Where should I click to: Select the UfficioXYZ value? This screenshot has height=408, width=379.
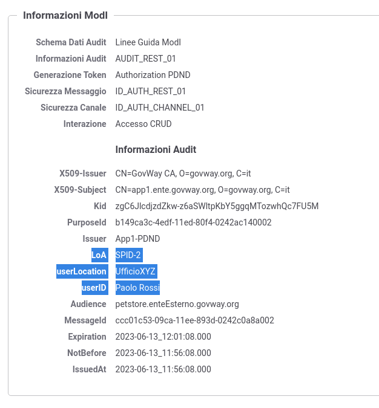(136, 271)
